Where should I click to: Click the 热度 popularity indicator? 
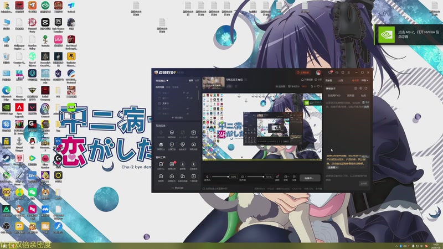point(356,80)
